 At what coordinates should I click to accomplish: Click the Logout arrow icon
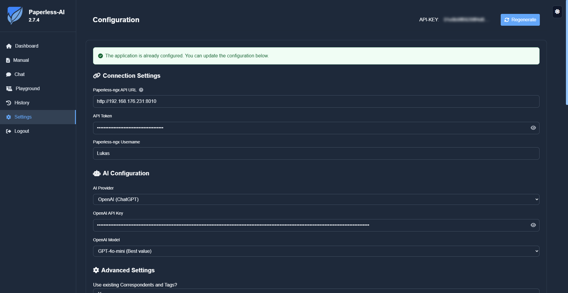[9, 131]
